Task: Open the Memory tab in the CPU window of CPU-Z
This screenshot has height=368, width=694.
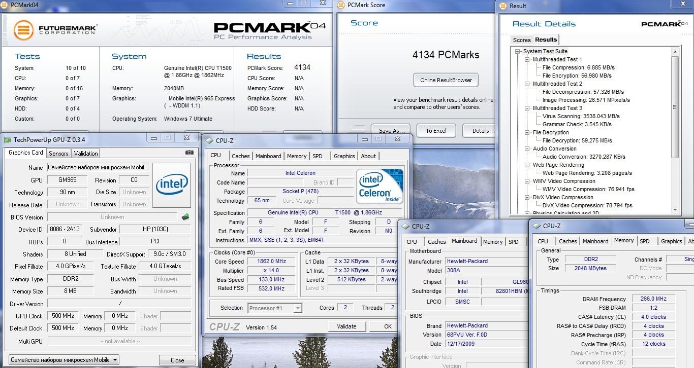Action: (297, 156)
